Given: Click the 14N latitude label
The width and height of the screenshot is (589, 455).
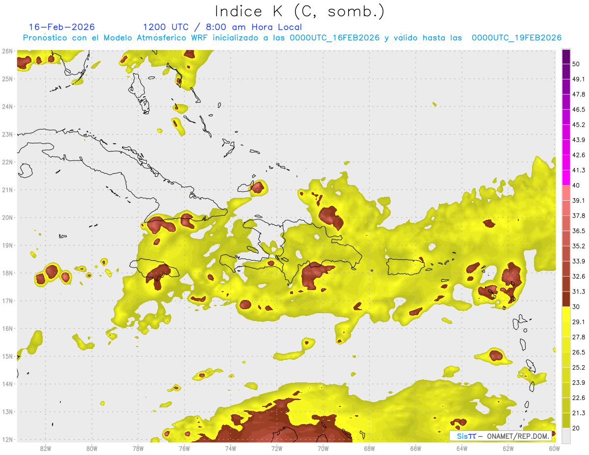Looking at the screenshot, I should pos(7,384).
